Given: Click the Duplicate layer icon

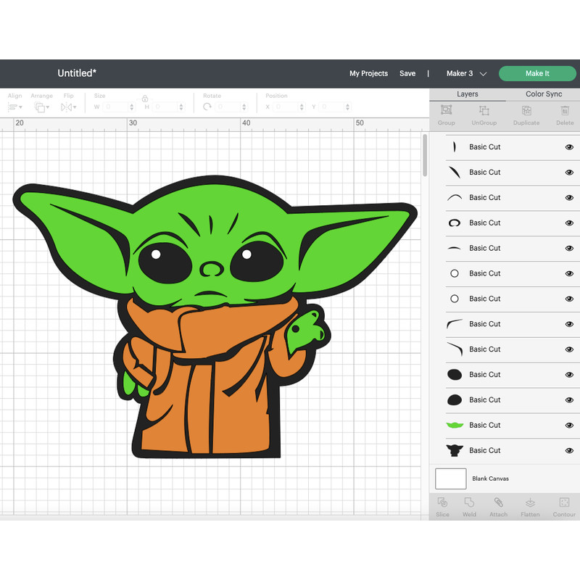Looking at the screenshot, I should point(526,113).
